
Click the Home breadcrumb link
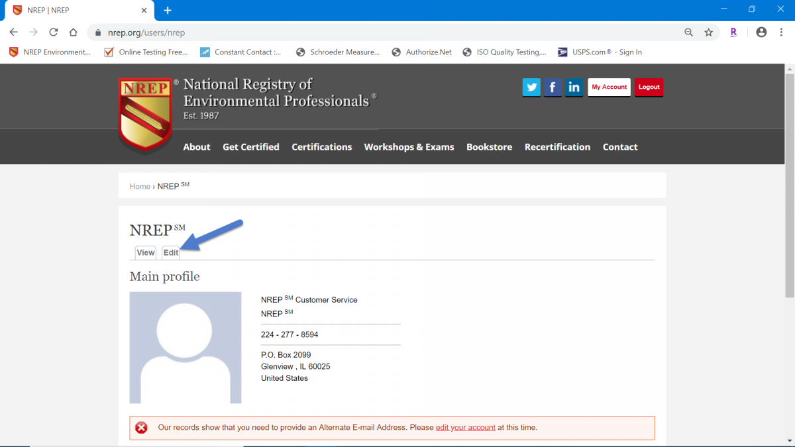(140, 187)
